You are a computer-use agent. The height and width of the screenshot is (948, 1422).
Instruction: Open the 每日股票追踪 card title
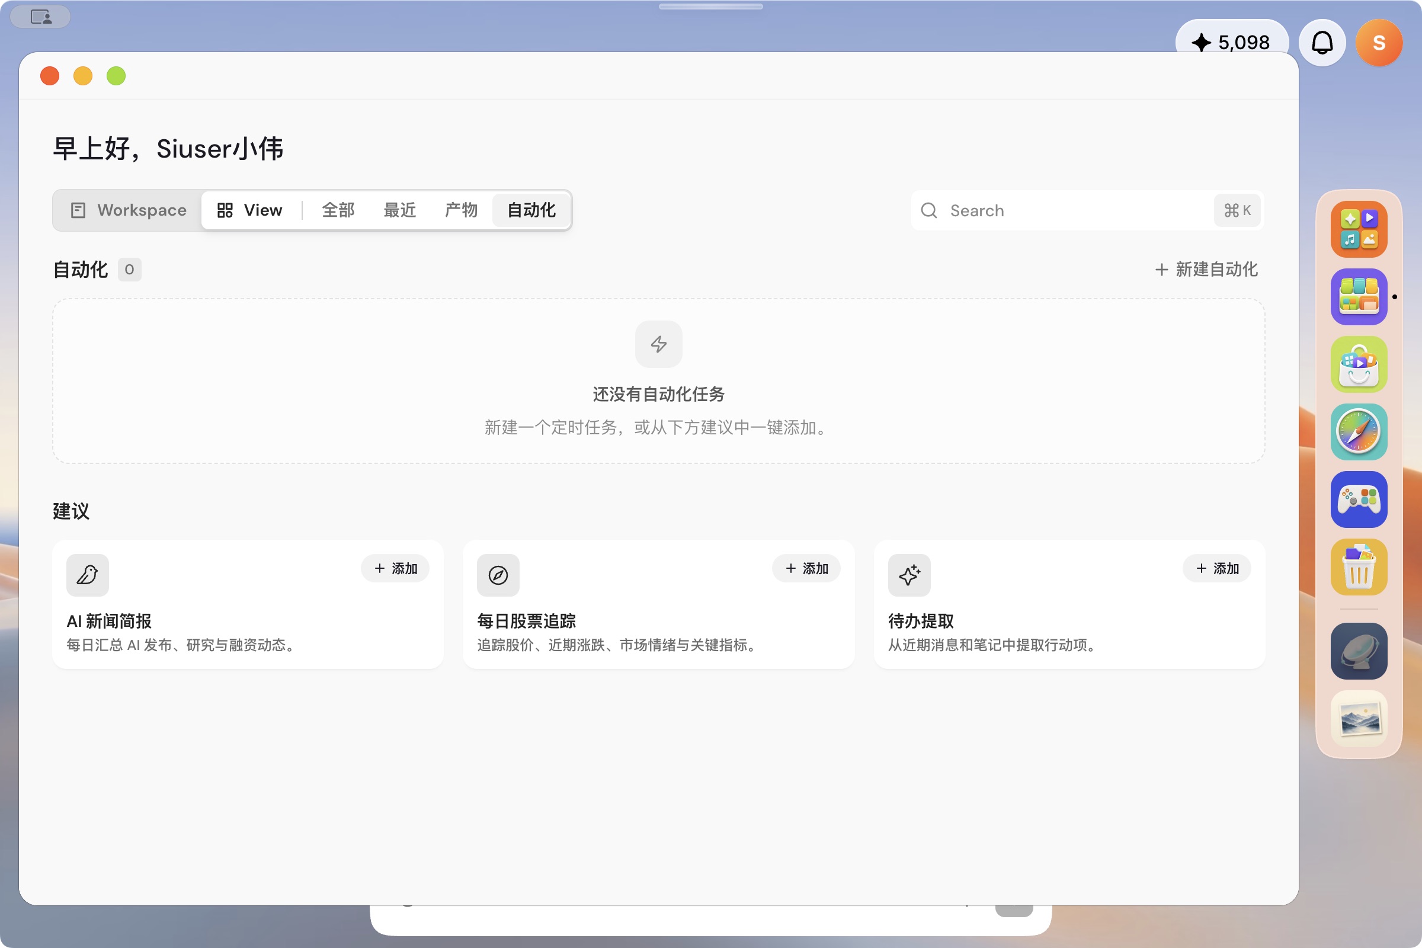526,621
